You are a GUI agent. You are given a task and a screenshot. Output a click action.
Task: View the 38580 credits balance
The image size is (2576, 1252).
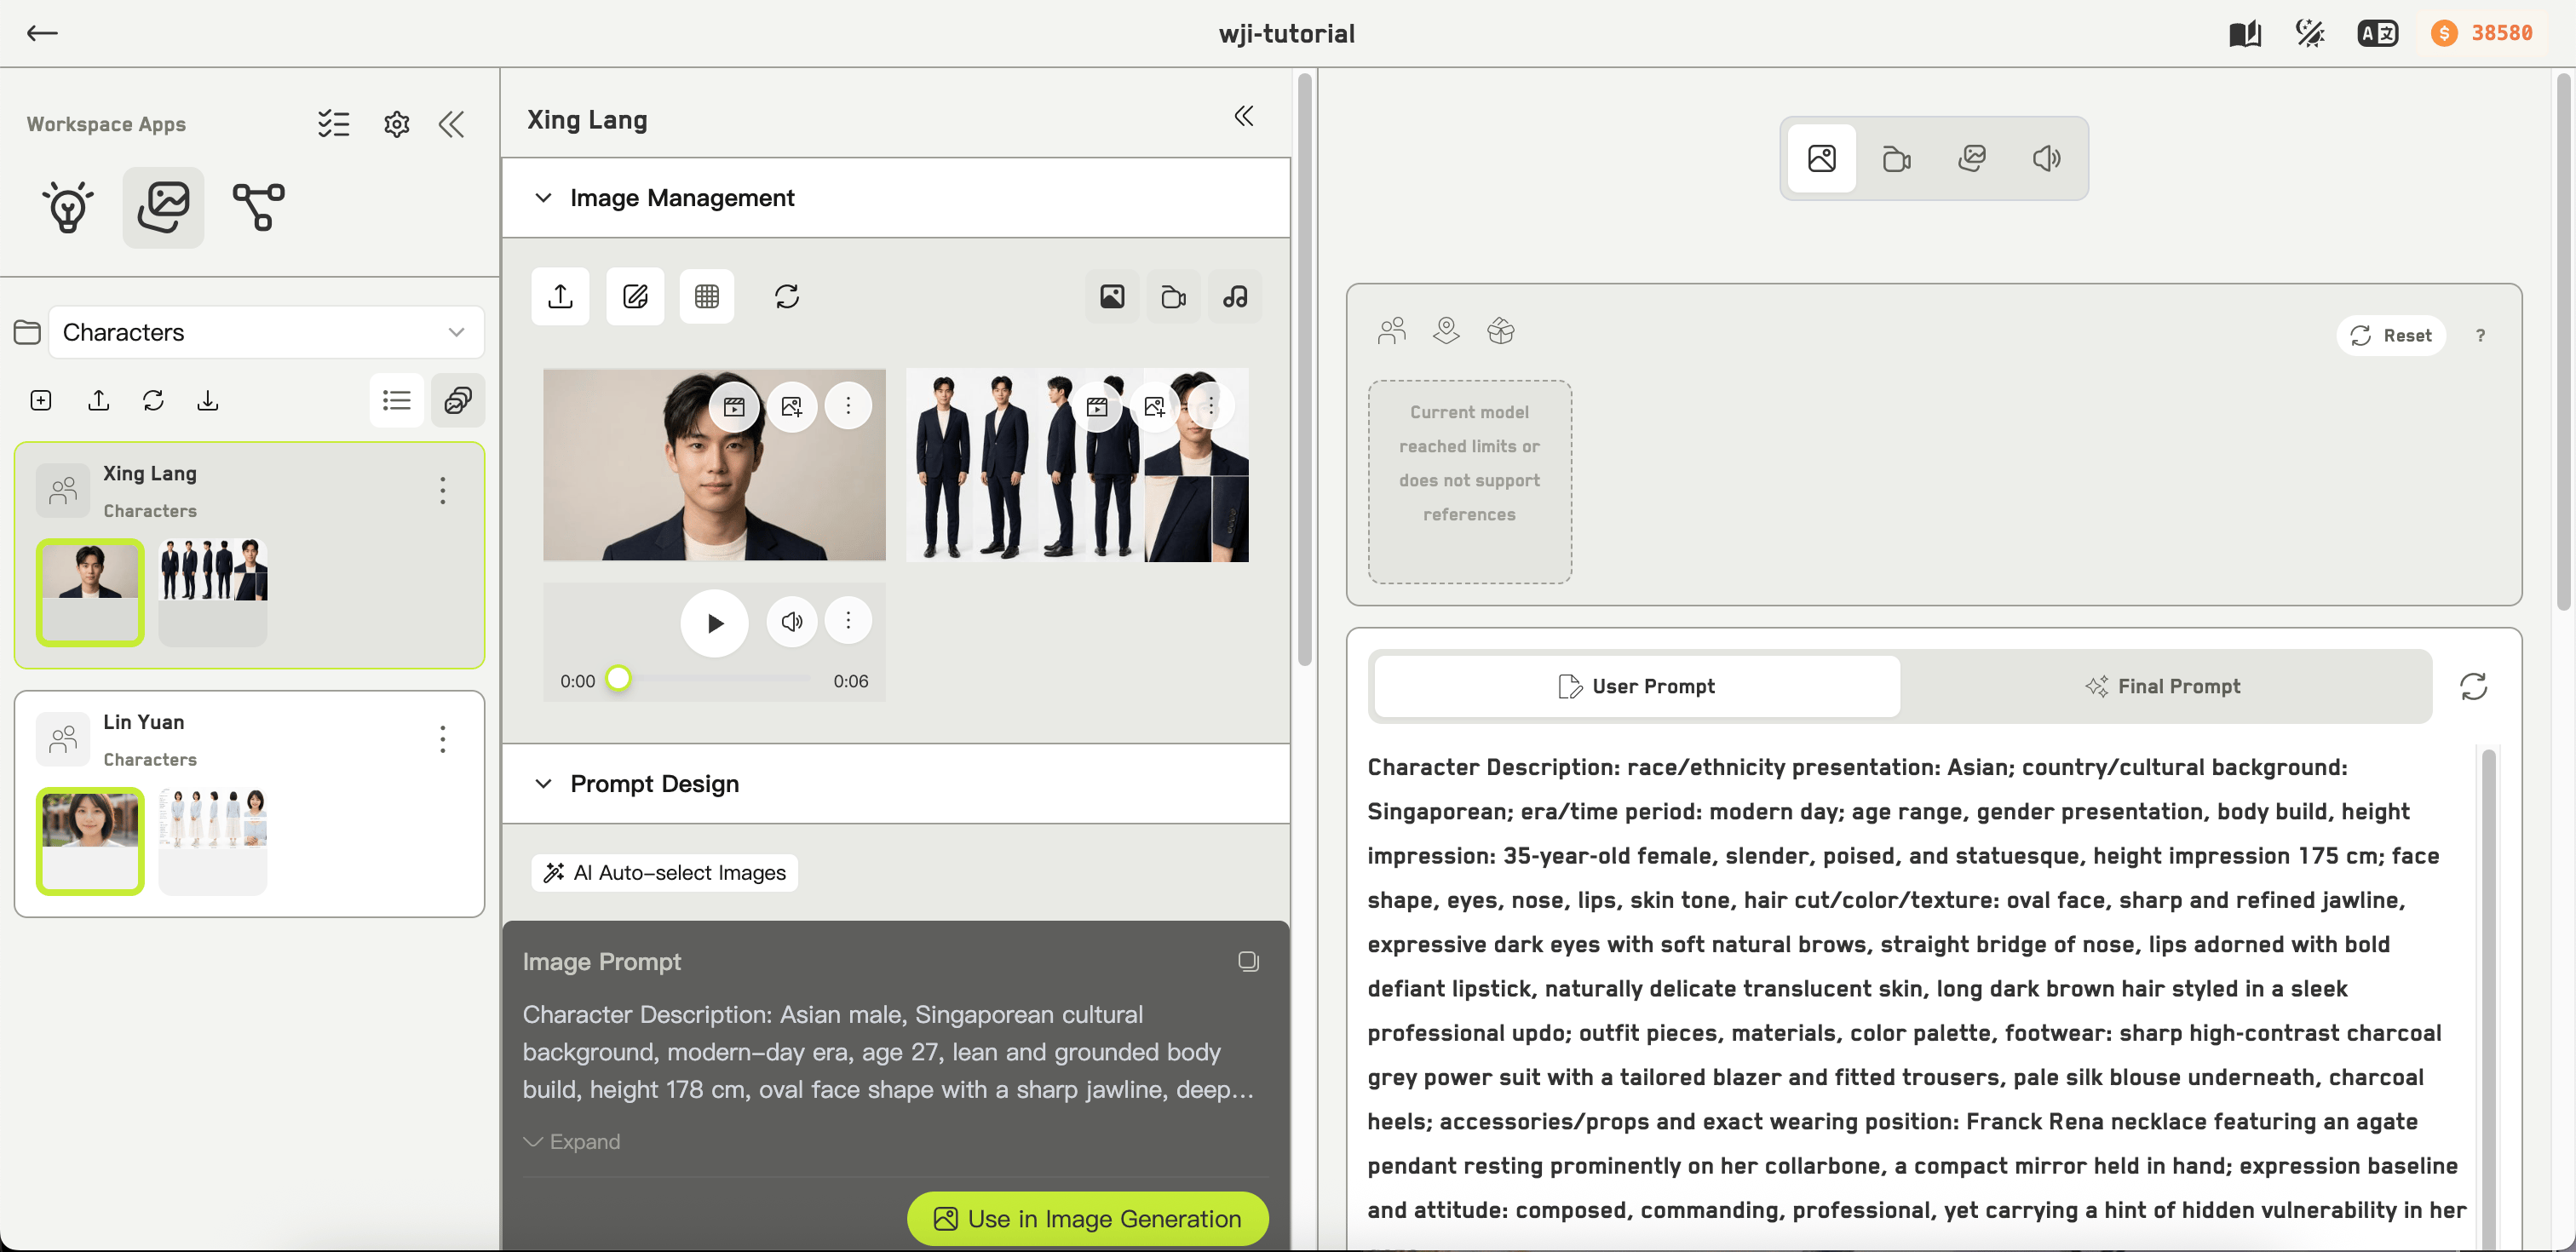coord(2482,33)
